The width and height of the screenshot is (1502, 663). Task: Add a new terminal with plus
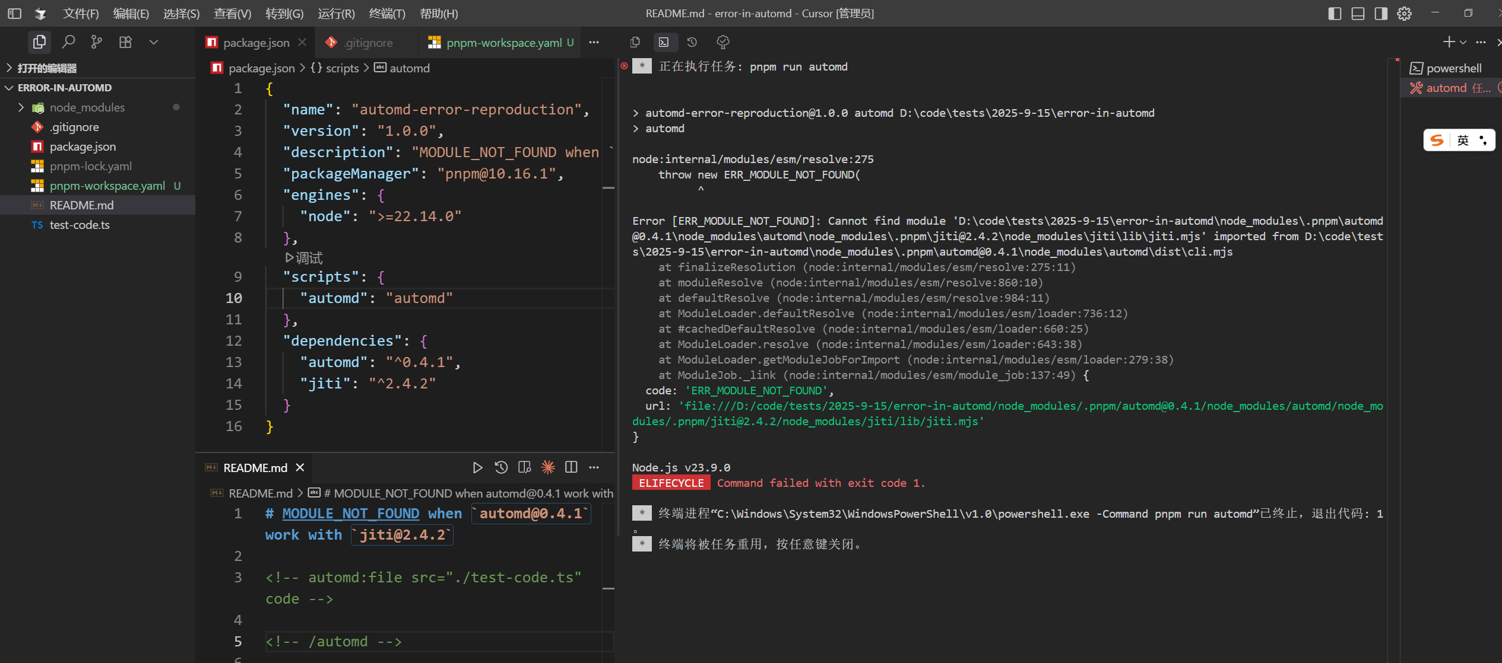[1449, 42]
